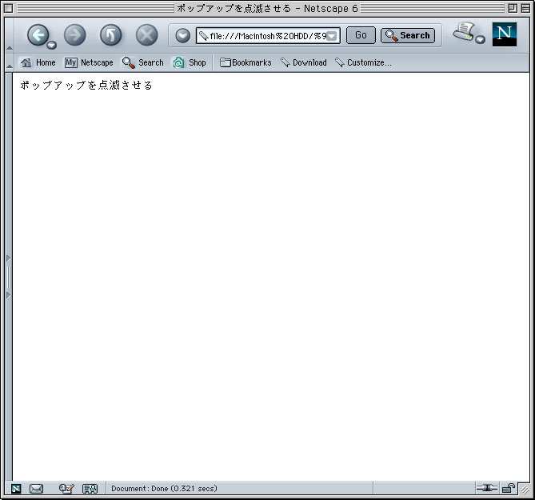This screenshot has height=500, width=535.
Task: Click the Navigator icon in the status bar
Action: 16,489
